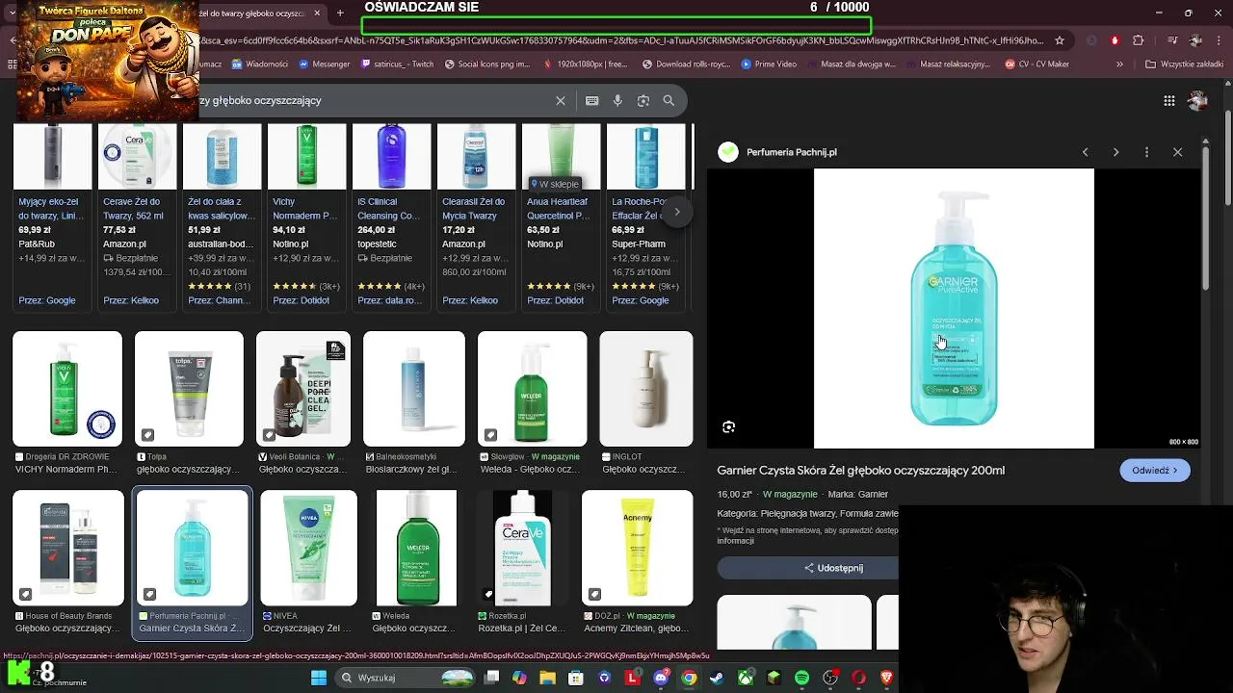Image resolution: width=1233 pixels, height=693 pixels.
Task: Bookmark this page with the star icon
Action: click(1060, 40)
